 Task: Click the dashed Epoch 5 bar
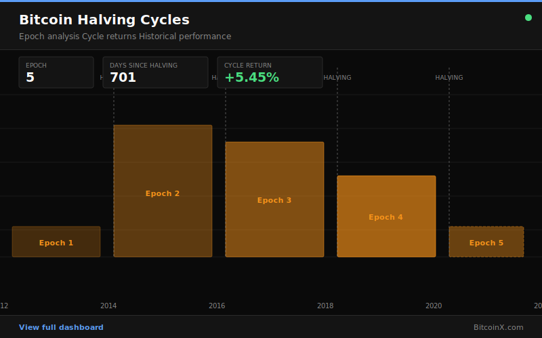pyautogui.click(x=486, y=242)
